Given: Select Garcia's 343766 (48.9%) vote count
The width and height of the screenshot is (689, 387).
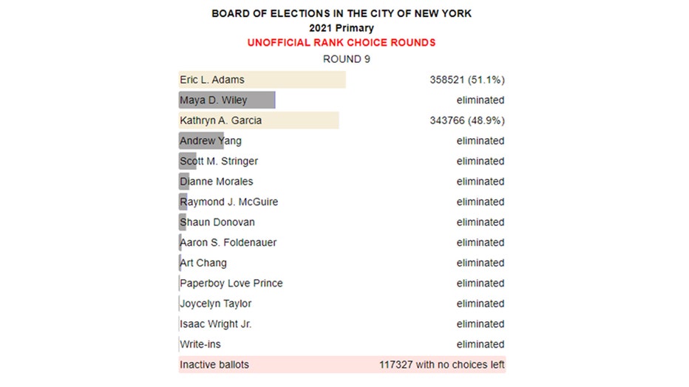Looking at the screenshot, I should pos(467,120).
